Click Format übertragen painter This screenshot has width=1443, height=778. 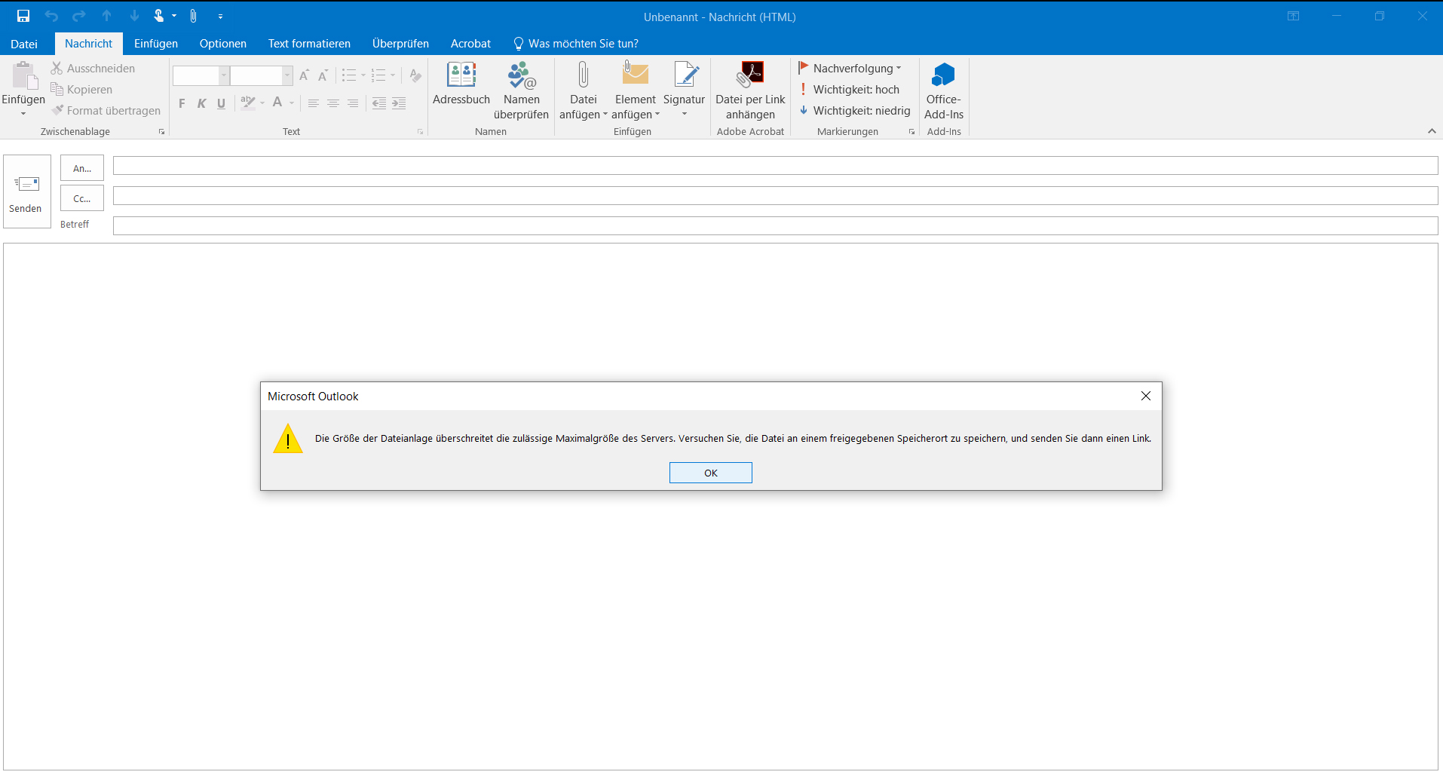(x=106, y=111)
